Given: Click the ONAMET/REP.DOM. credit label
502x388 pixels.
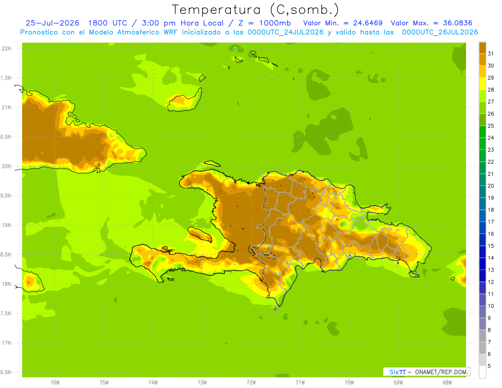Looking at the screenshot, I should 441,372.
